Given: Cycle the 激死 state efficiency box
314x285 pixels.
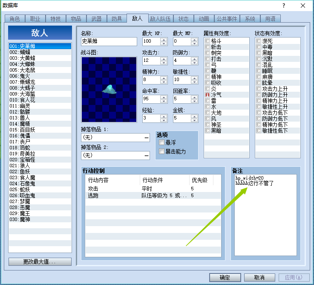Looking at the screenshot, I should click(259, 41).
